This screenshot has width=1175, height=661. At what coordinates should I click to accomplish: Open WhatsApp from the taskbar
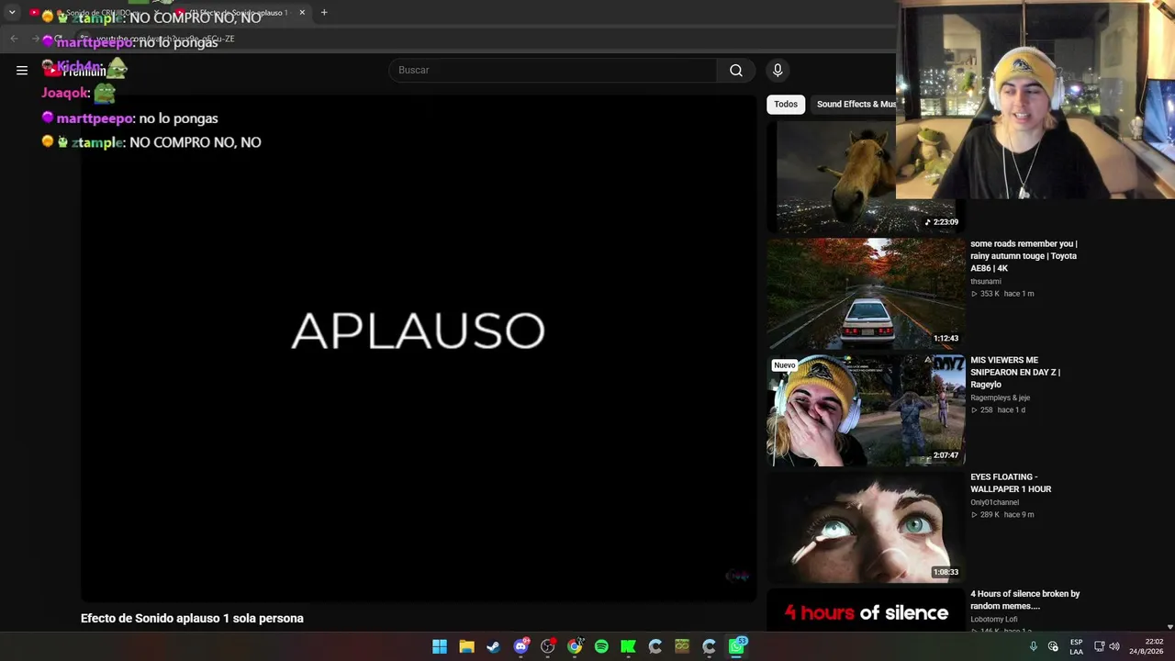point(736,646)
